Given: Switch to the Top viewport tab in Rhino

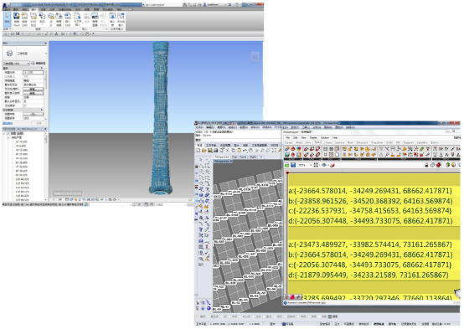Looking at the screenshot, I should (x=235, y=157).
